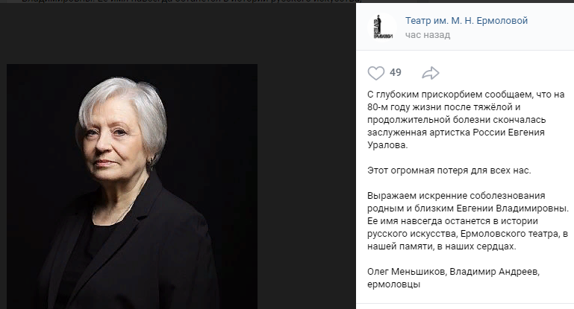Close the viewer via dark area above the photo
Screen dimensions: 574x309
point(178,33)
